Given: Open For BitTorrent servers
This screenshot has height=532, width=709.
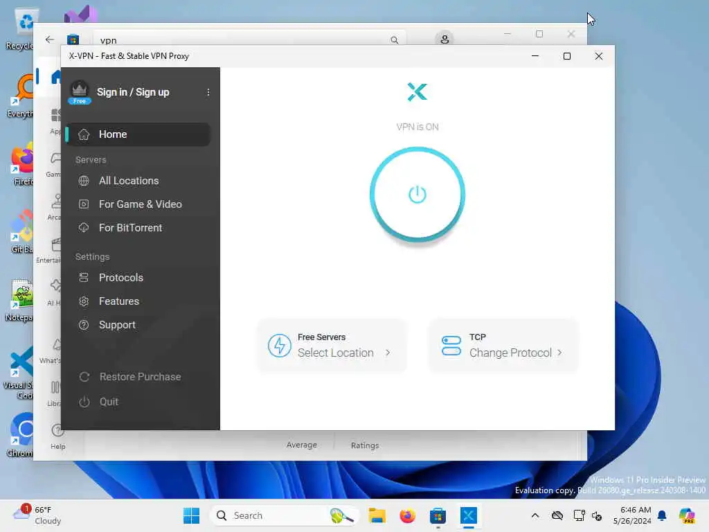Looking at the screenshot, I should [130, 228].
